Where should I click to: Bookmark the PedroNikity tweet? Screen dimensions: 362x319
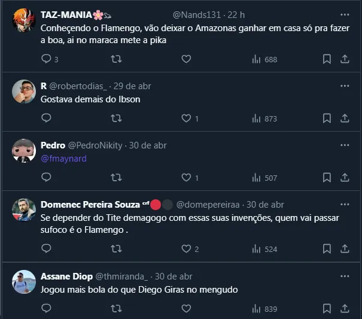pyautogui.click(x=327, y=178)
